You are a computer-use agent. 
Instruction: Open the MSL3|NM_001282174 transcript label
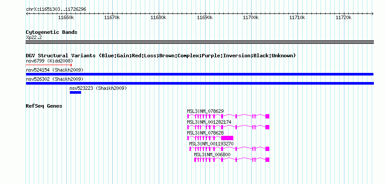click(x=209, y=122)
